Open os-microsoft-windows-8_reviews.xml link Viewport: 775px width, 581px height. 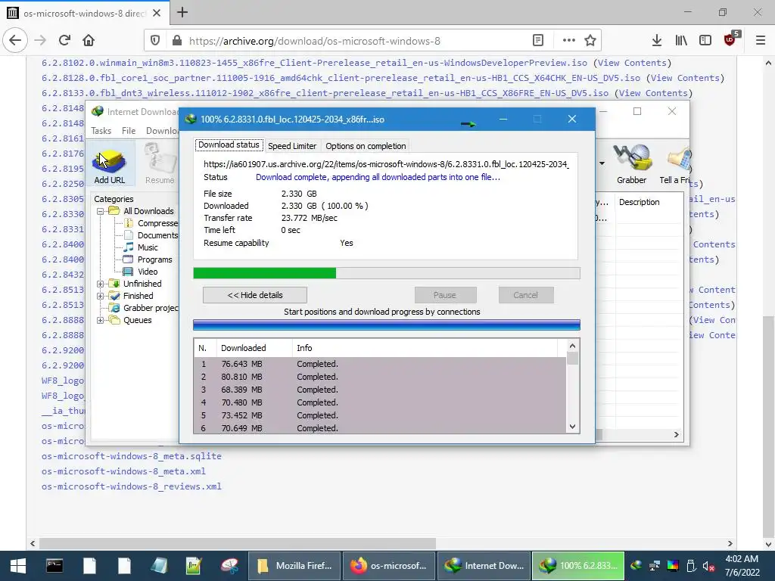132,486
